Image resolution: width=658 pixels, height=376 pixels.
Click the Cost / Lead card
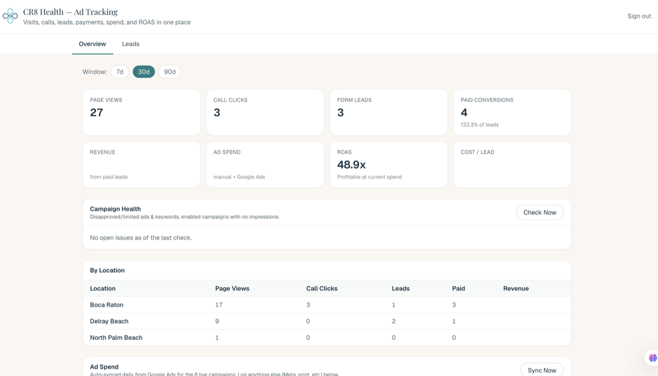512,164
